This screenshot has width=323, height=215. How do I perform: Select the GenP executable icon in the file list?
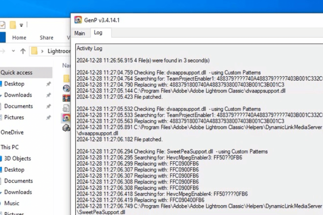[66, 118]
